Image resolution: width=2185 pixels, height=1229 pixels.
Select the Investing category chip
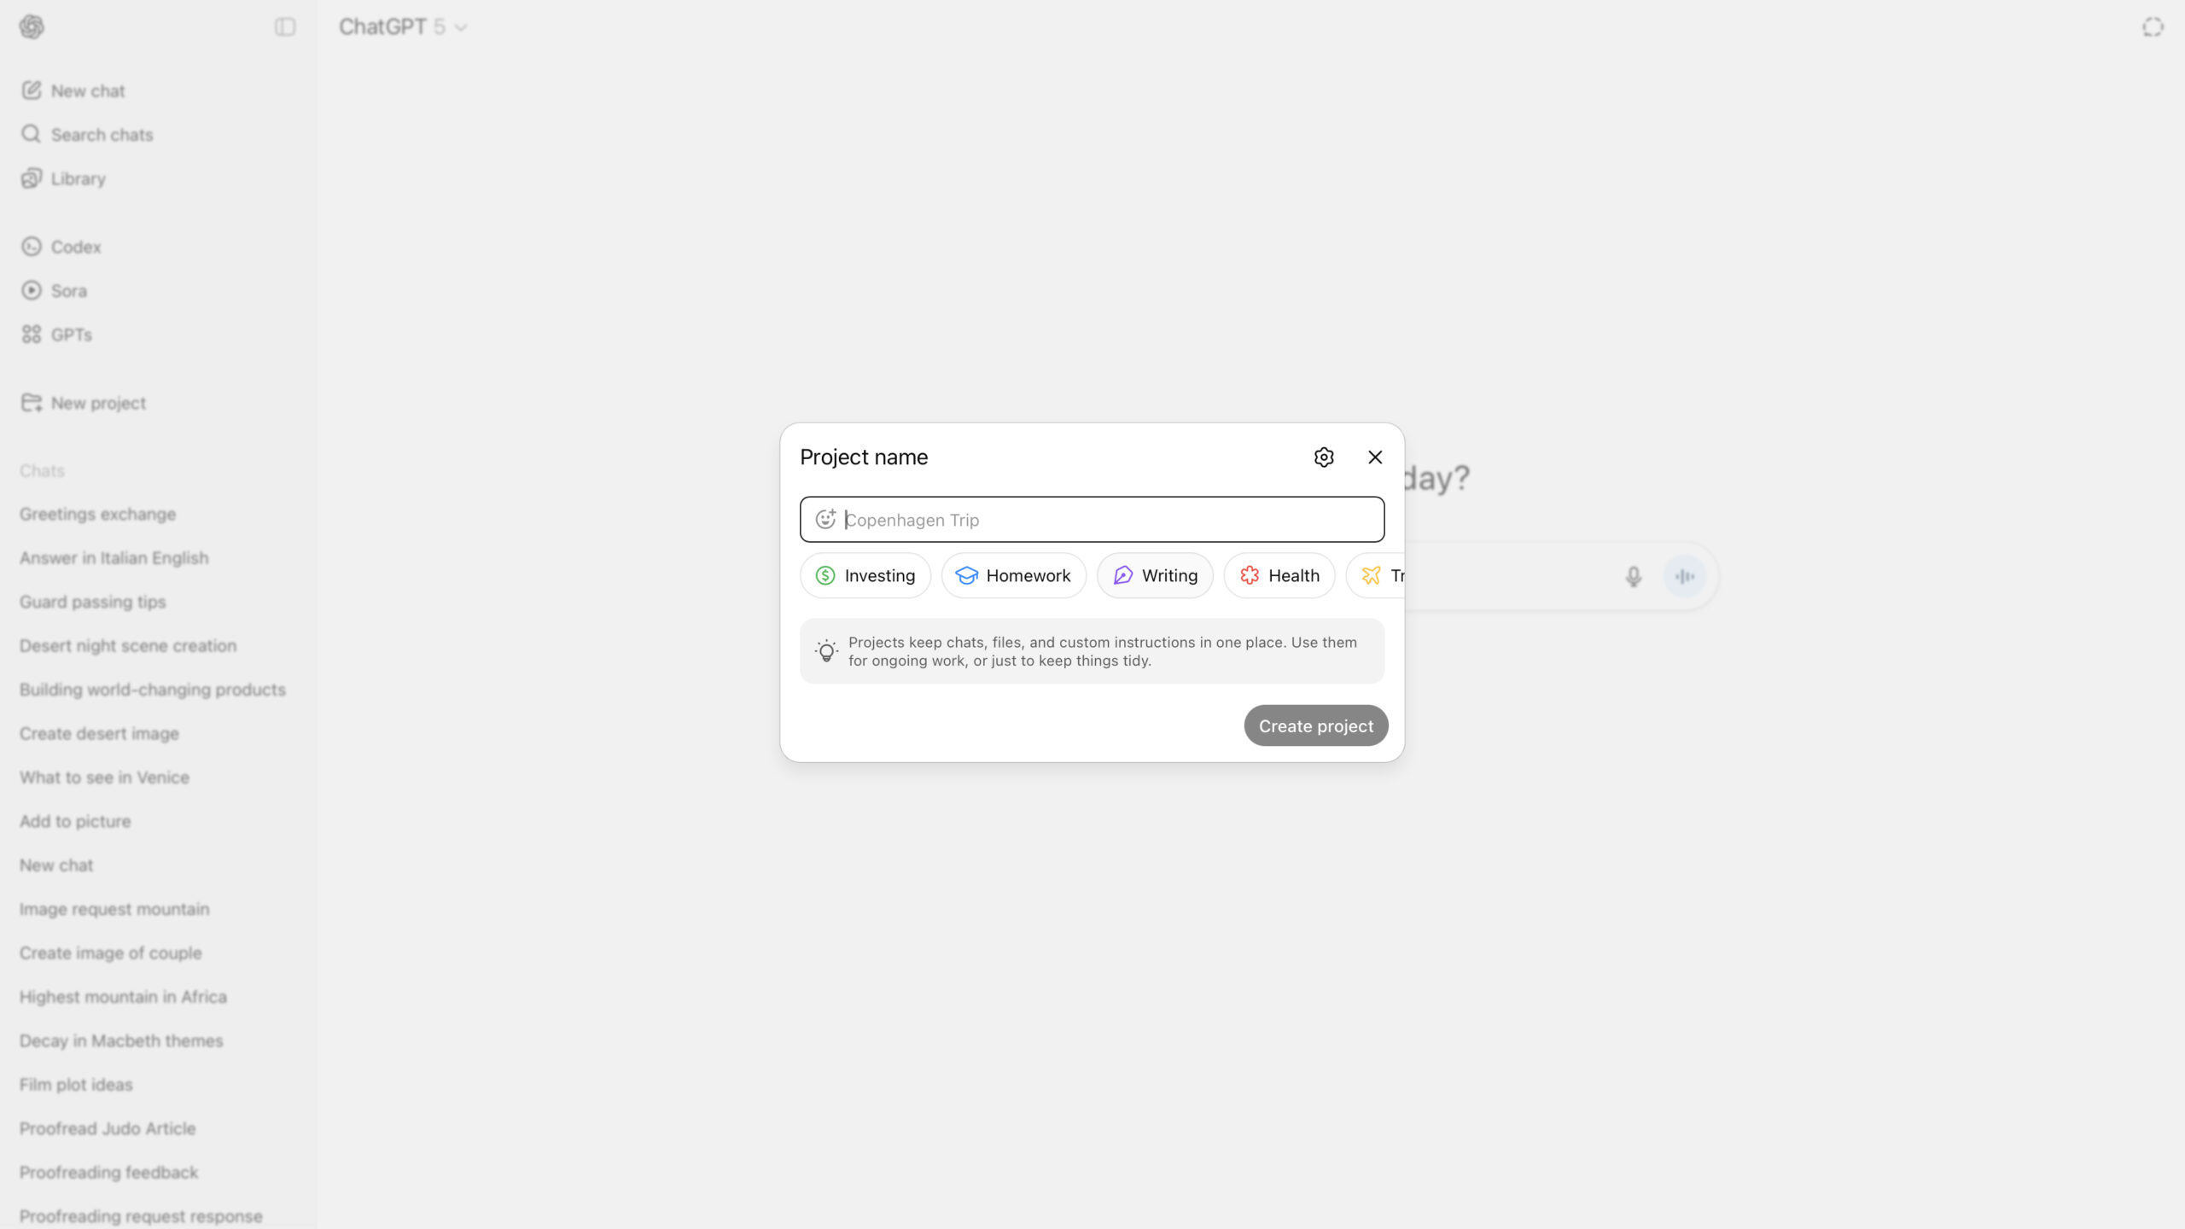point(865,576)
